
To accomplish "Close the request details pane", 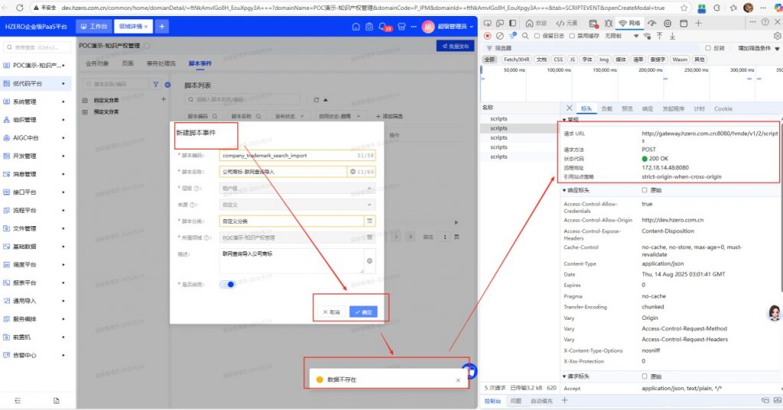I will click(569, 108).
